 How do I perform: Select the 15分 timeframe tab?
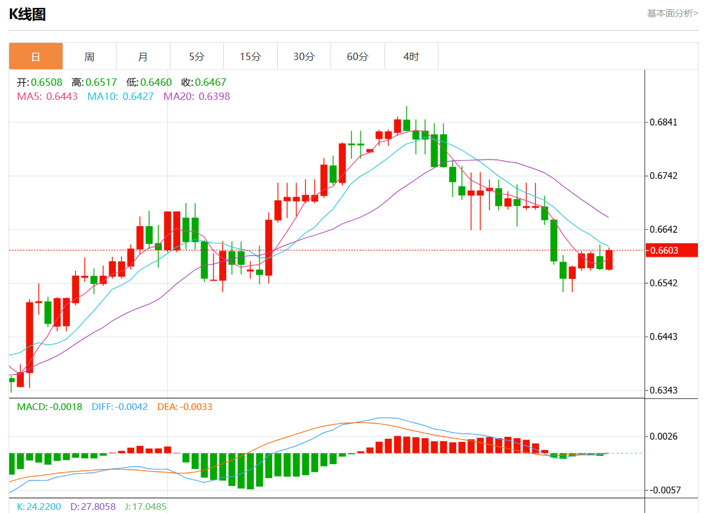click(x=250, y=56)
